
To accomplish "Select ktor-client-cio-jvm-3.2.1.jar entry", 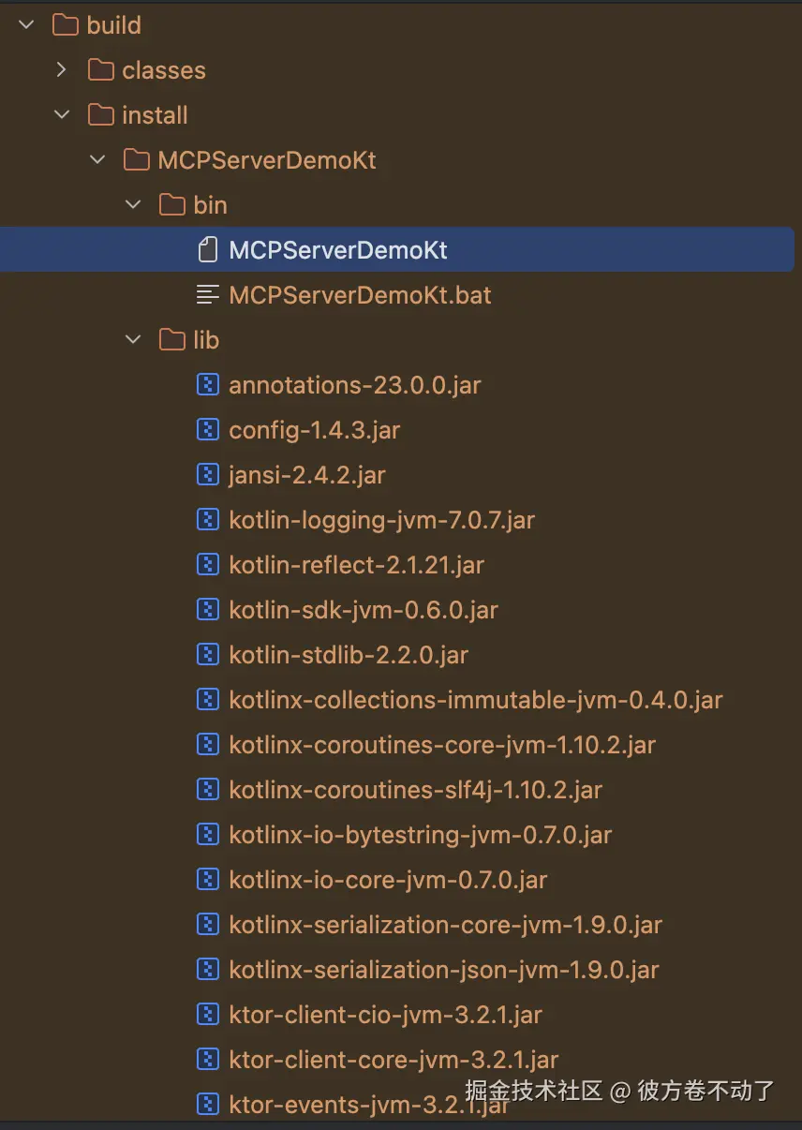I will click(385, 1015).
